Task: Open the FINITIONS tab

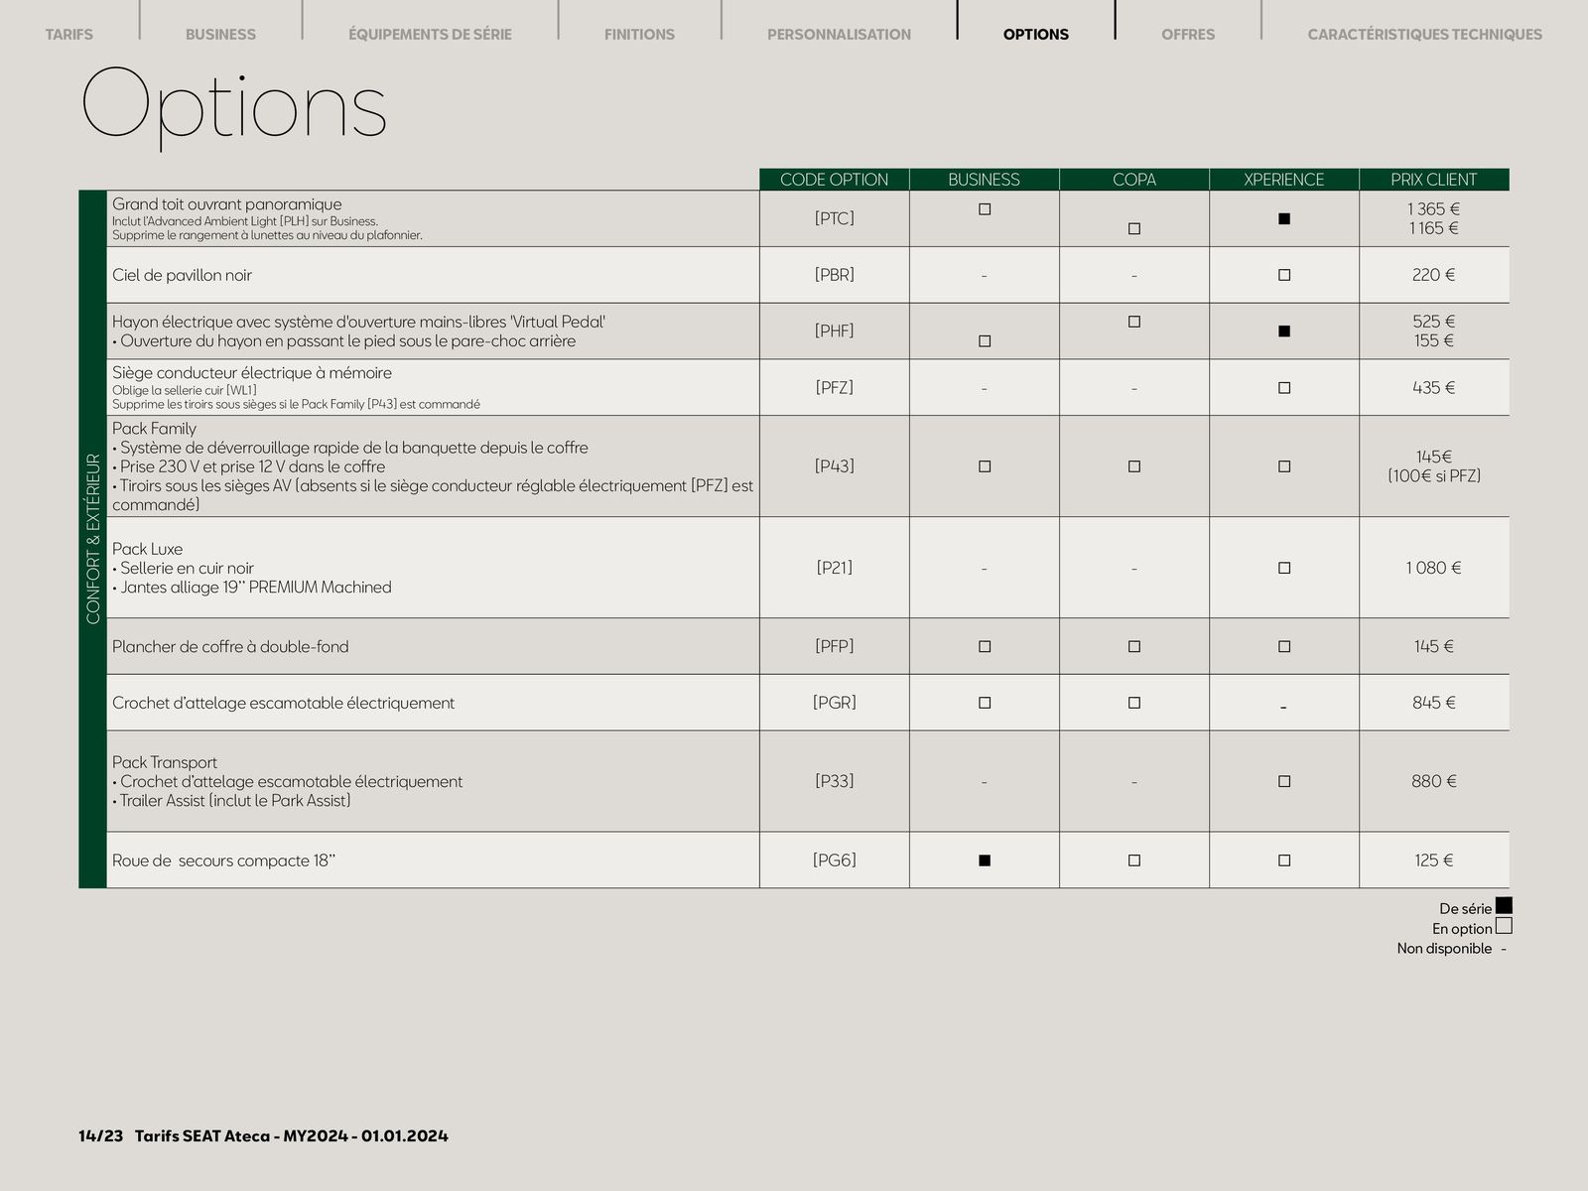Action: coord(639,34)
